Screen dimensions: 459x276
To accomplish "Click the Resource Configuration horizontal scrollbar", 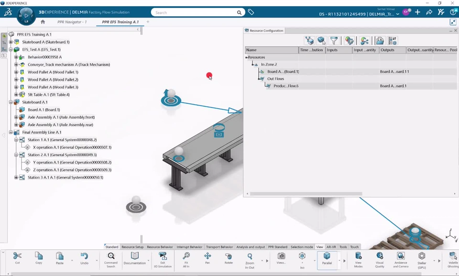I will click(x=306, y=194).
